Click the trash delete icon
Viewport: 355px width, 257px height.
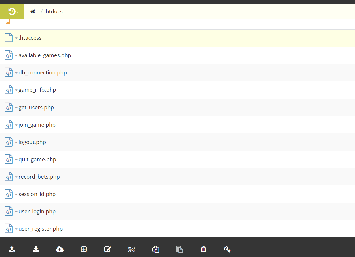tap(203, 249)
